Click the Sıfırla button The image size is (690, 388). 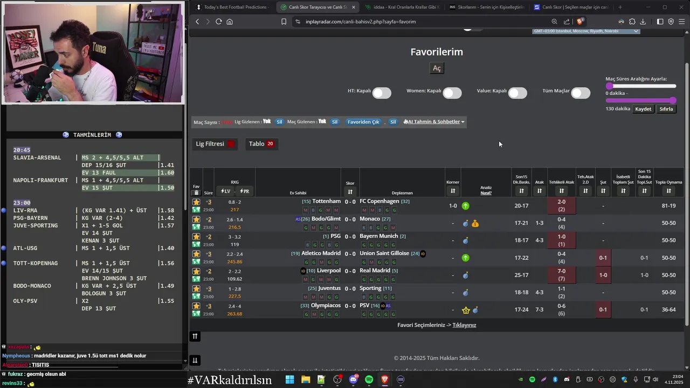coord(666,109)
